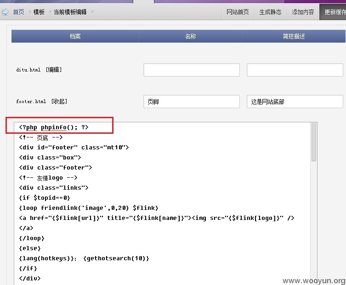Open 添加内容 tab

point(303,12)
